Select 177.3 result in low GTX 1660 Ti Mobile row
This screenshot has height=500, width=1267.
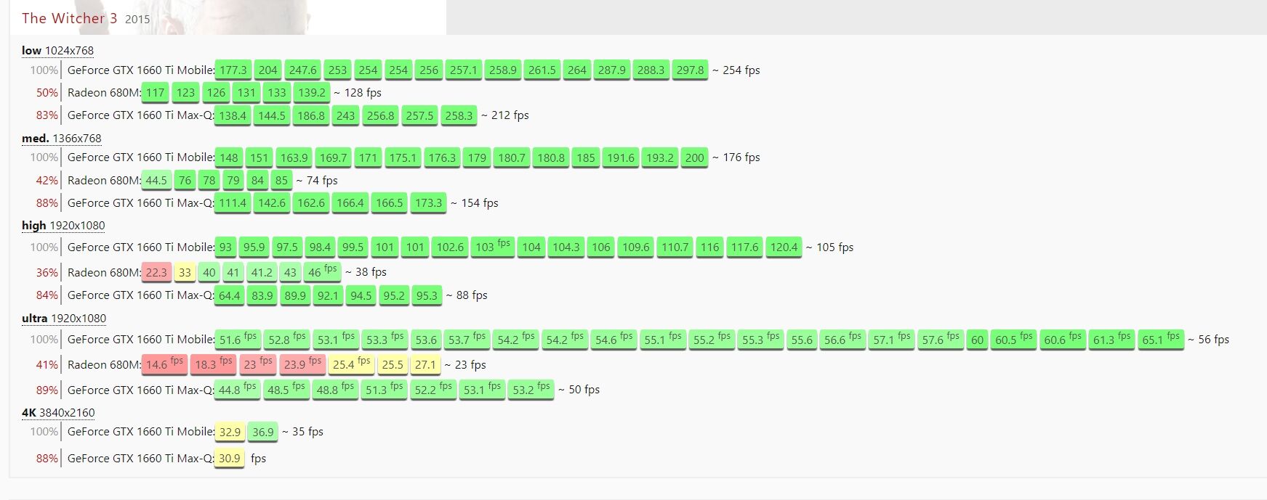[x=233, y=70]
